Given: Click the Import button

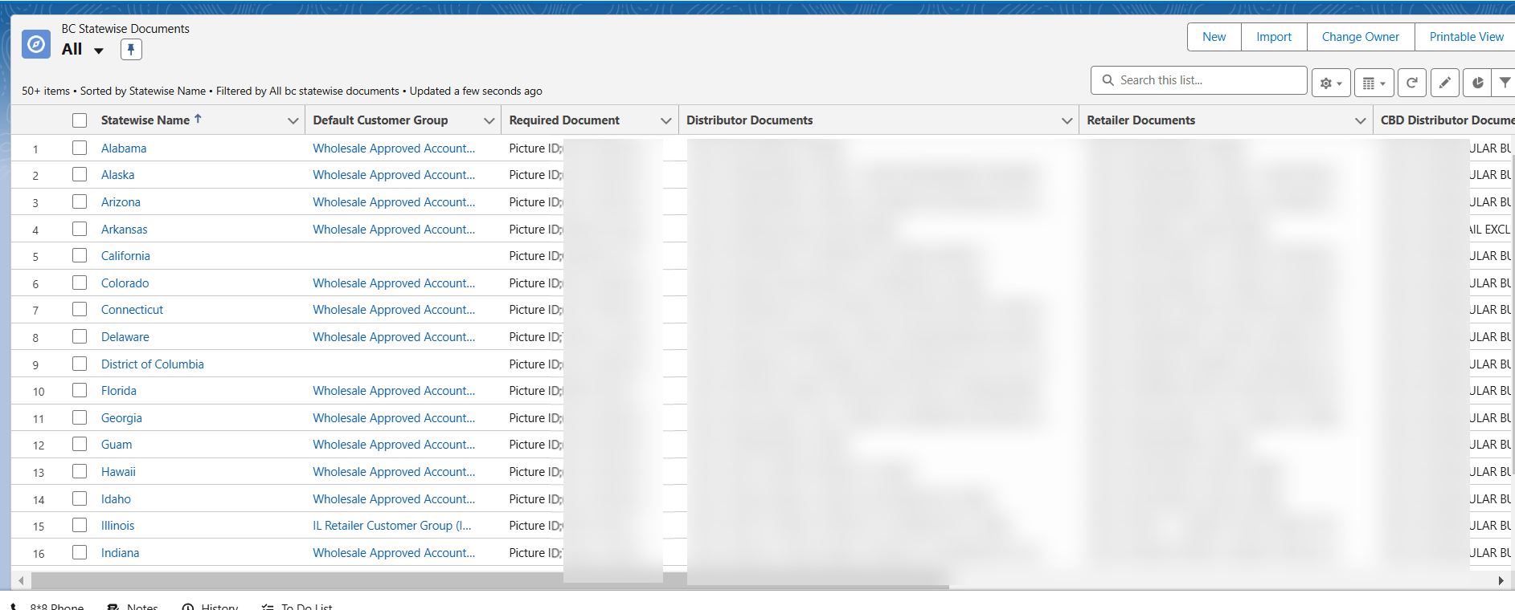Looking at the screenshot, I should [x=1274, y=37].
